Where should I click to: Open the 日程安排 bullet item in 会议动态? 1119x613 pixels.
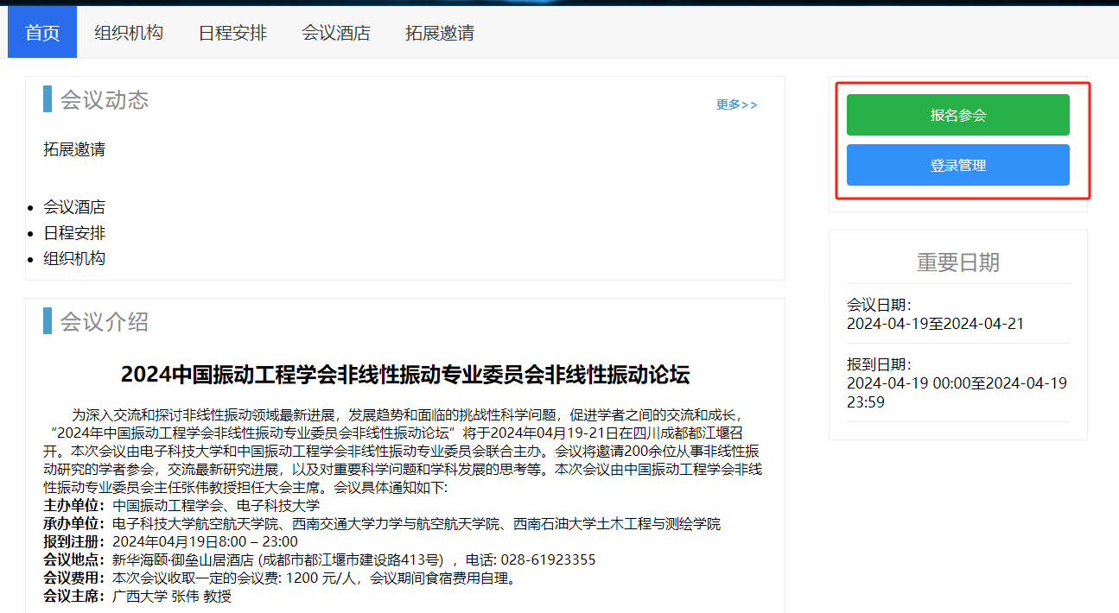coord(74,233)
